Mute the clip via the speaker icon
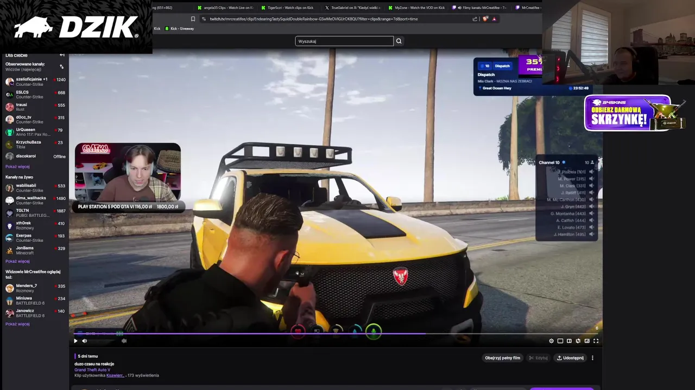The width and height of the screenshot is (695, 390). [x=84, y=341]
